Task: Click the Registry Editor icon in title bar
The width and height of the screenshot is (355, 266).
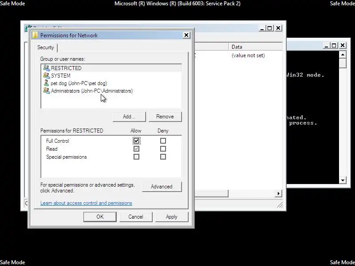Action: (28, 27)
